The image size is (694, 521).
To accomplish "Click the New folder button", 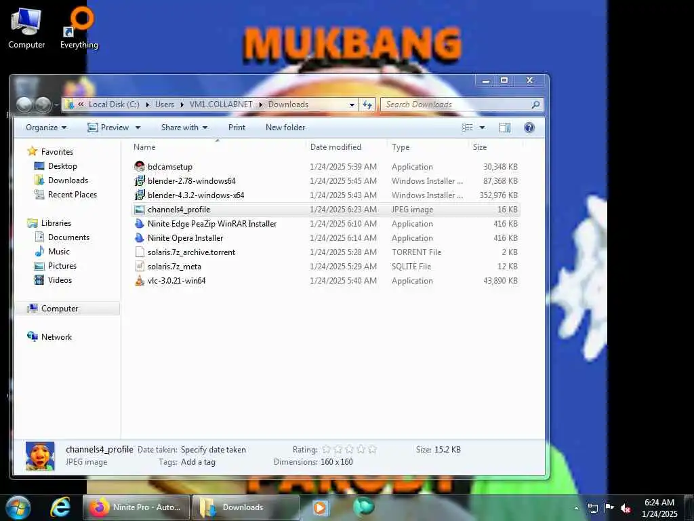I will 285,128.
